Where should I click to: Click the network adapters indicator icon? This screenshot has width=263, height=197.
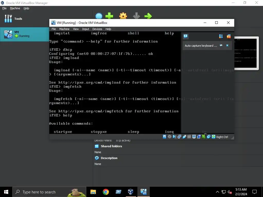(179, 137)
